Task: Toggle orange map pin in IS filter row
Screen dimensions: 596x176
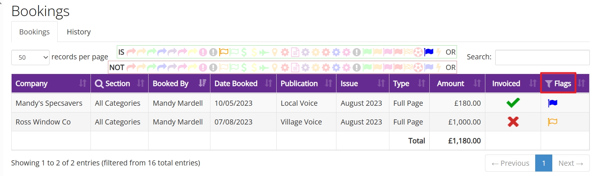Action: (x=275, y=52)
